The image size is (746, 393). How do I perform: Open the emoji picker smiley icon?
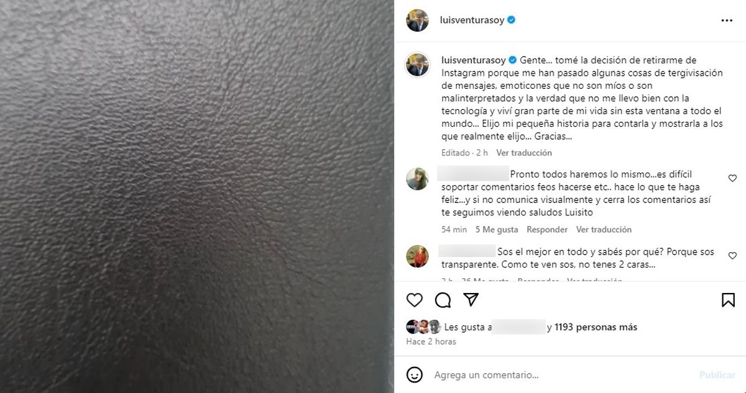[415, 374]
